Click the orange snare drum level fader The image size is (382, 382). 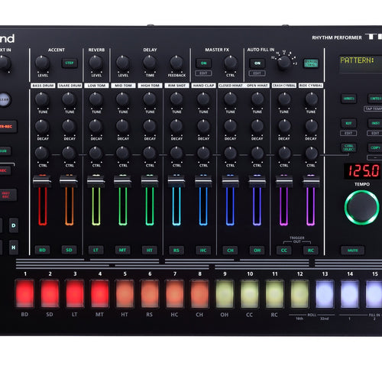69,181
